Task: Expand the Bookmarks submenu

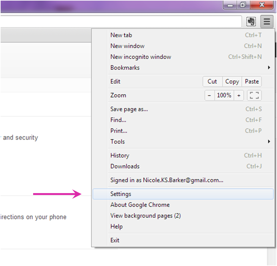Action: [x=125, y=68]
